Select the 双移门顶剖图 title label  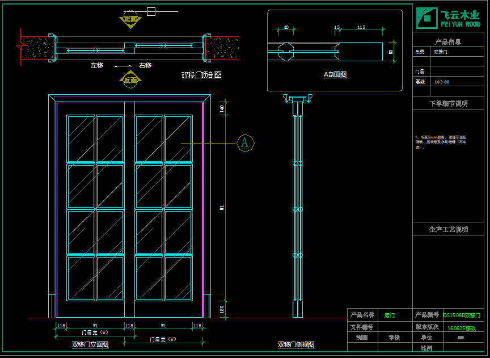click(x=201, y=75)
